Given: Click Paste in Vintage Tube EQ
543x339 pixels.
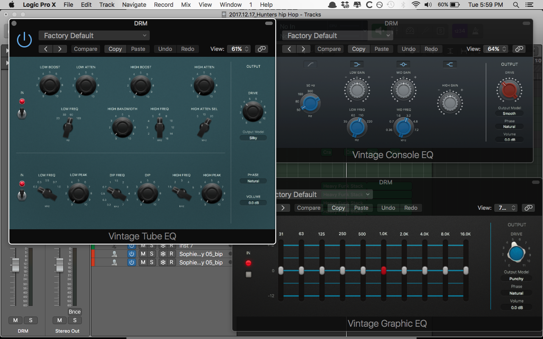Looking at the screenshot, I should 138,49.
